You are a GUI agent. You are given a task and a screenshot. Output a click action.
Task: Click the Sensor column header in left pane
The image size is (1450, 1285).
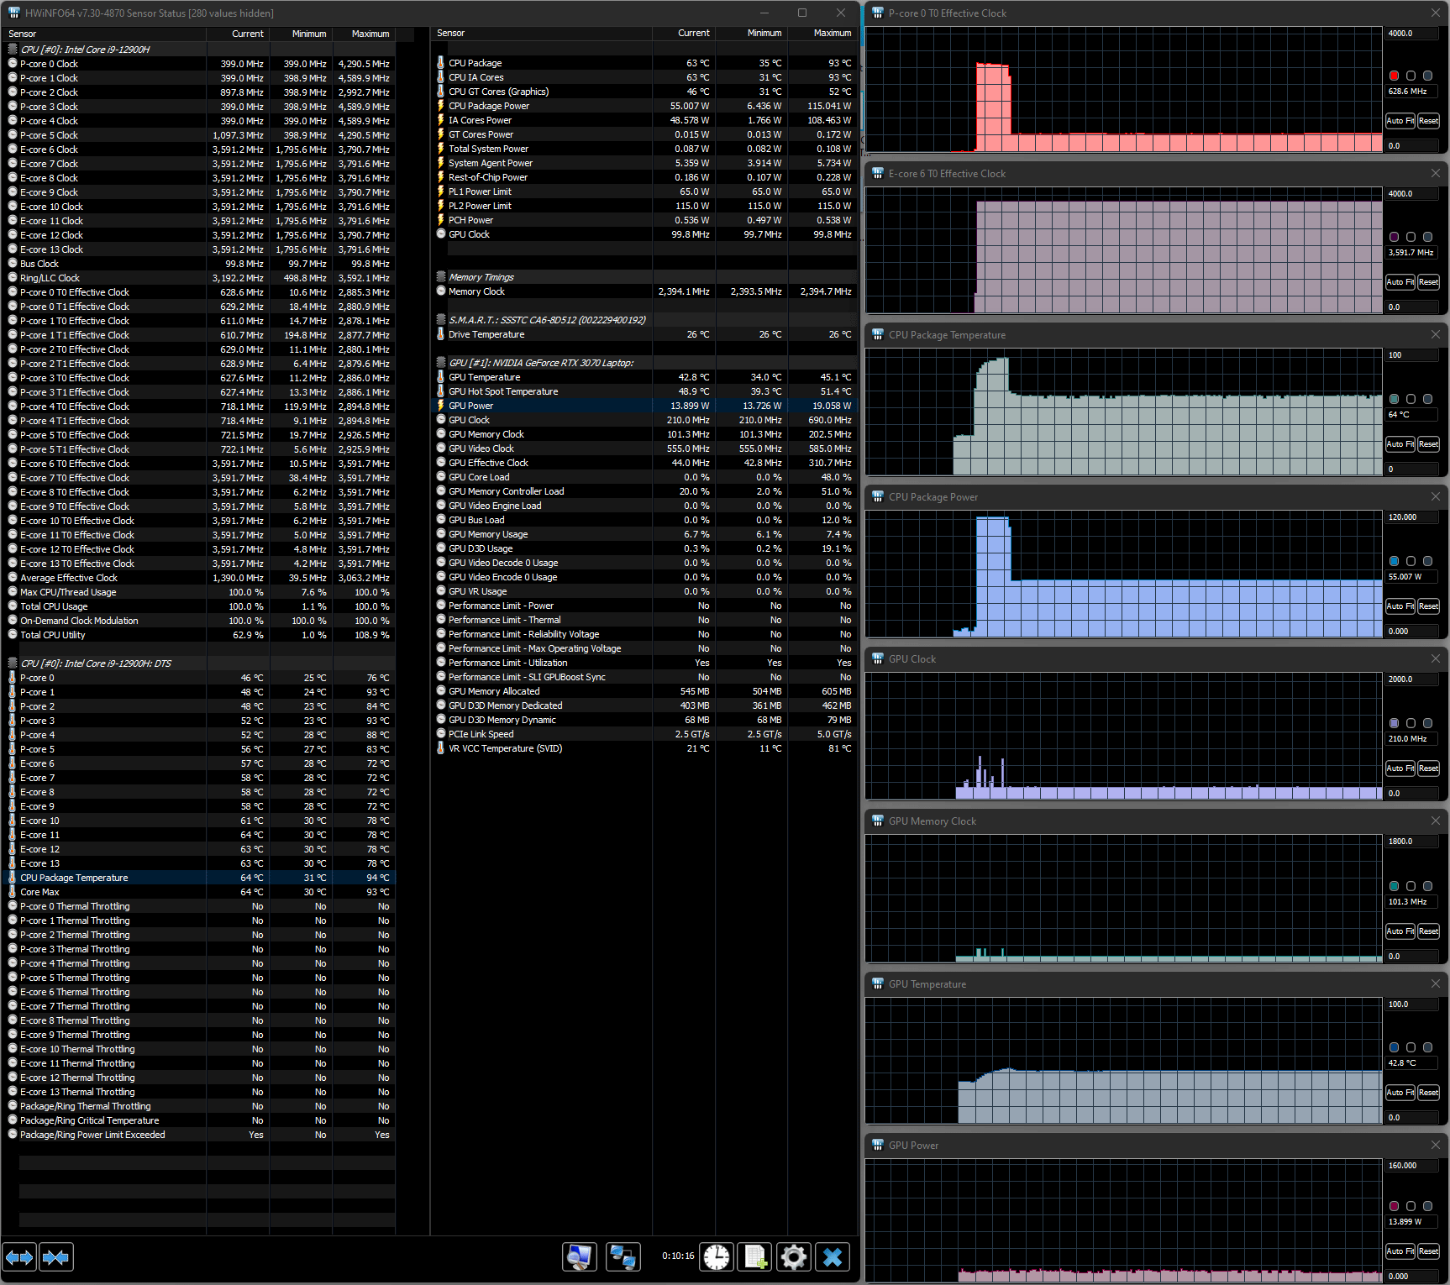(105, 34)
